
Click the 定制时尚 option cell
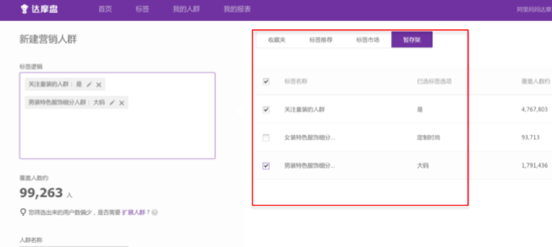tap(428, 138)
